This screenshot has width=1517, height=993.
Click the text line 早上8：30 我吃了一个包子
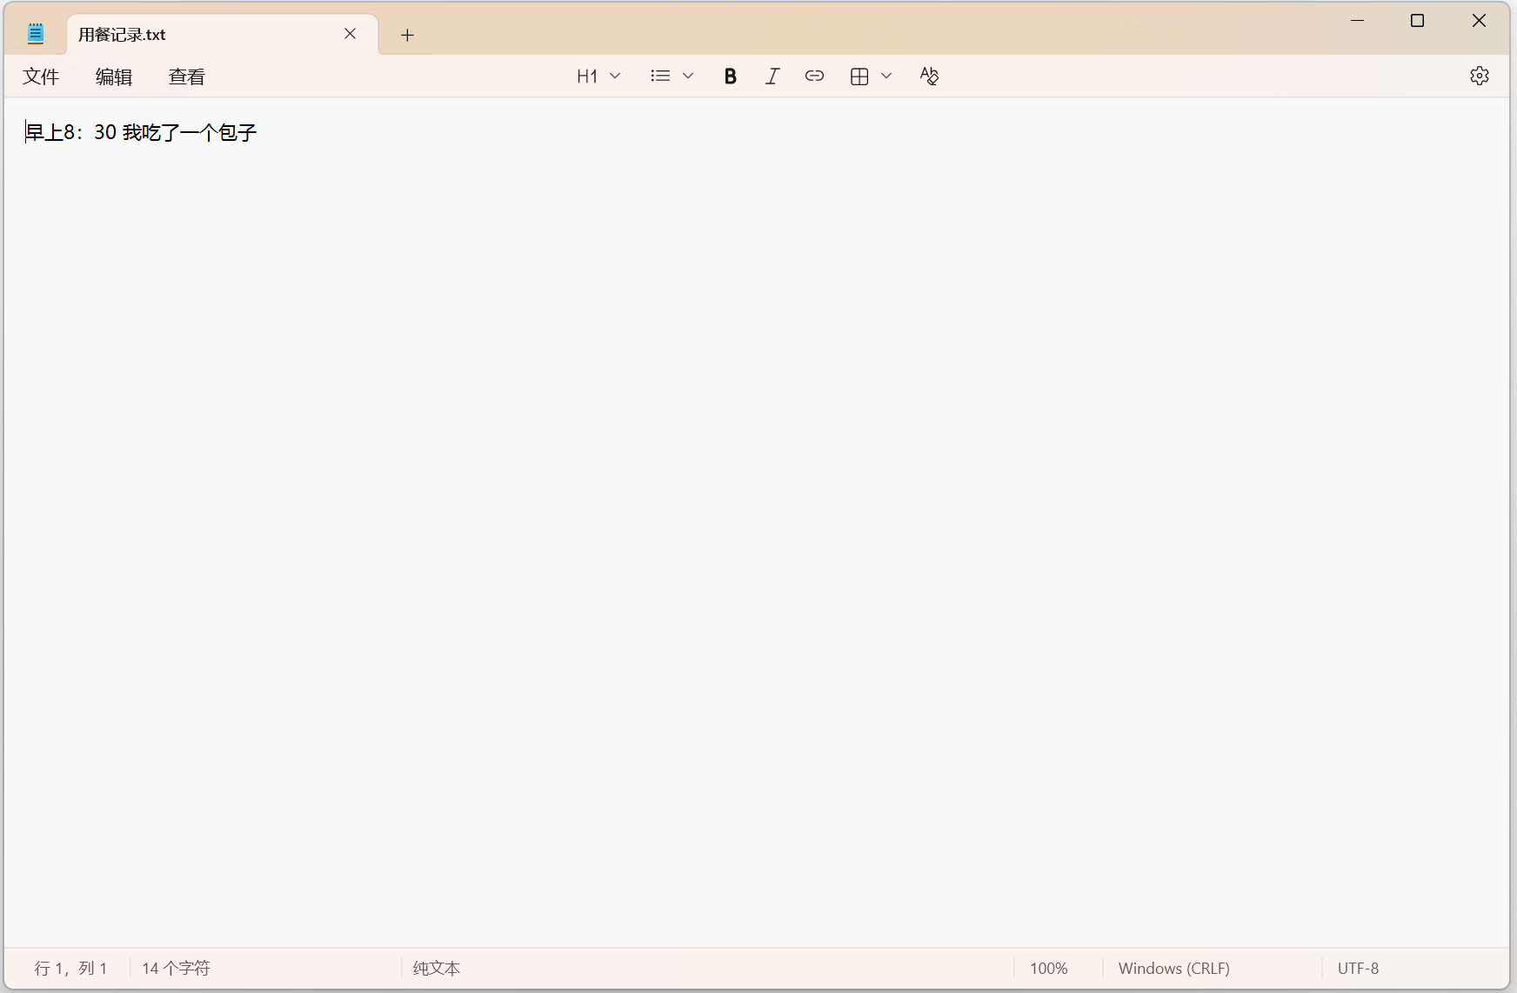142,132
